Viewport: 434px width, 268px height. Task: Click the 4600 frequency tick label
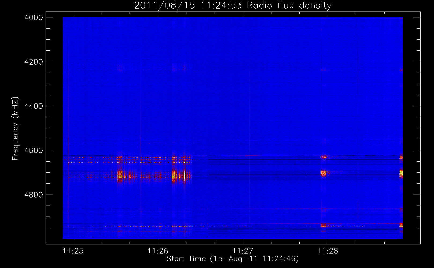click(x=34, y=150)
